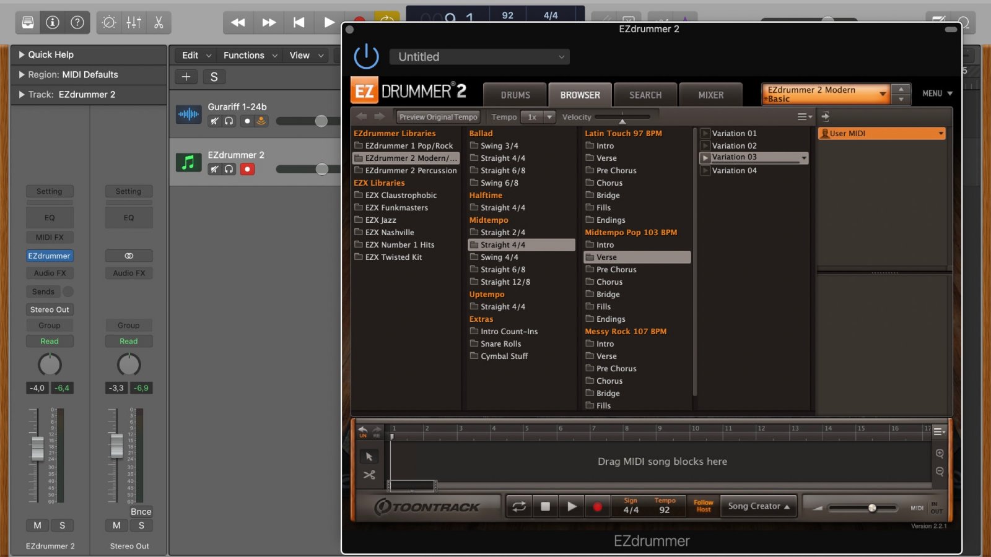The image size is (991, 557).
Task: Open the Logic mixer icon
Action: click(x=134, y=23)
